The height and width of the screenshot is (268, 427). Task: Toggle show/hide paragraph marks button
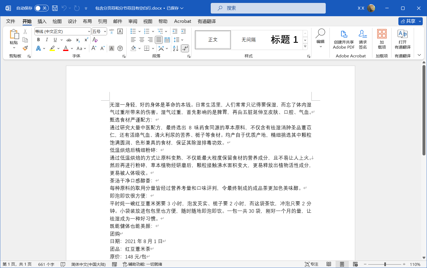pyautogui.click(x=185, y=48)
